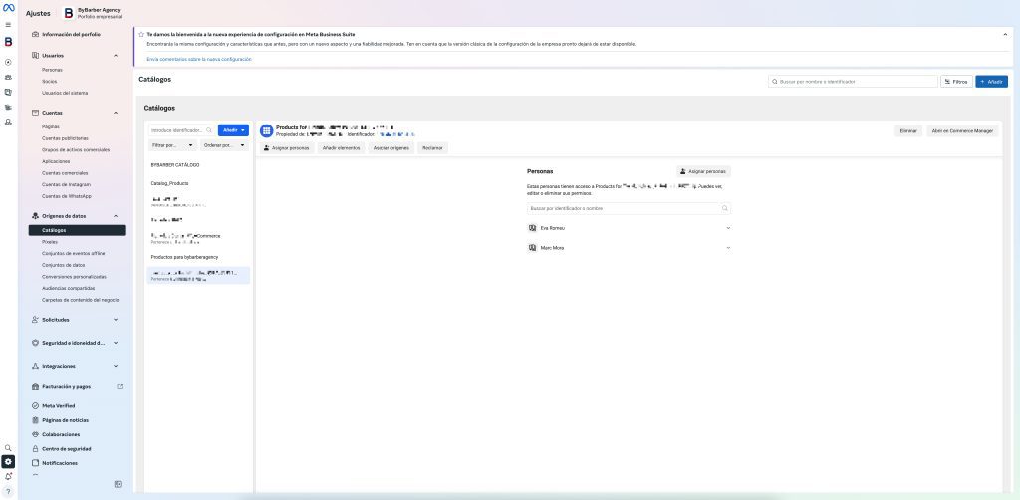Image resolution: width=1020 pixels, height=500 pixels.
Task: Open Páginas de noticias
Action: [x=65, y=420]
